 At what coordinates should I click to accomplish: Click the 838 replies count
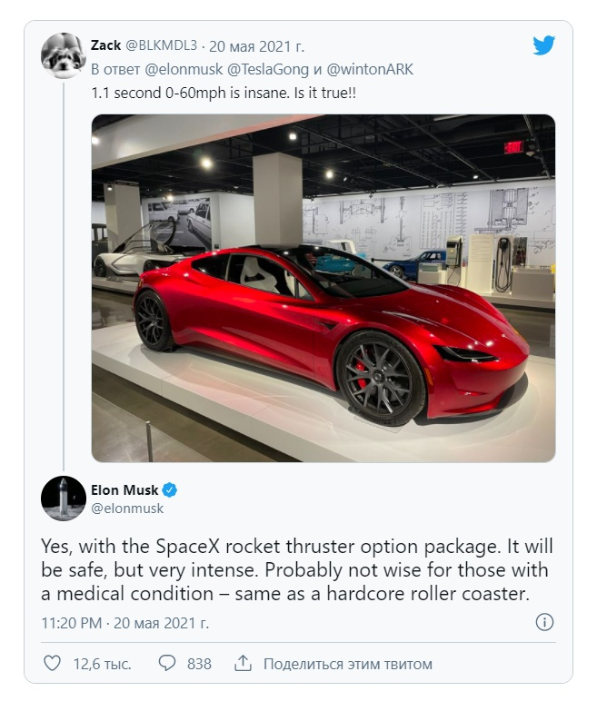pos(199,664)
